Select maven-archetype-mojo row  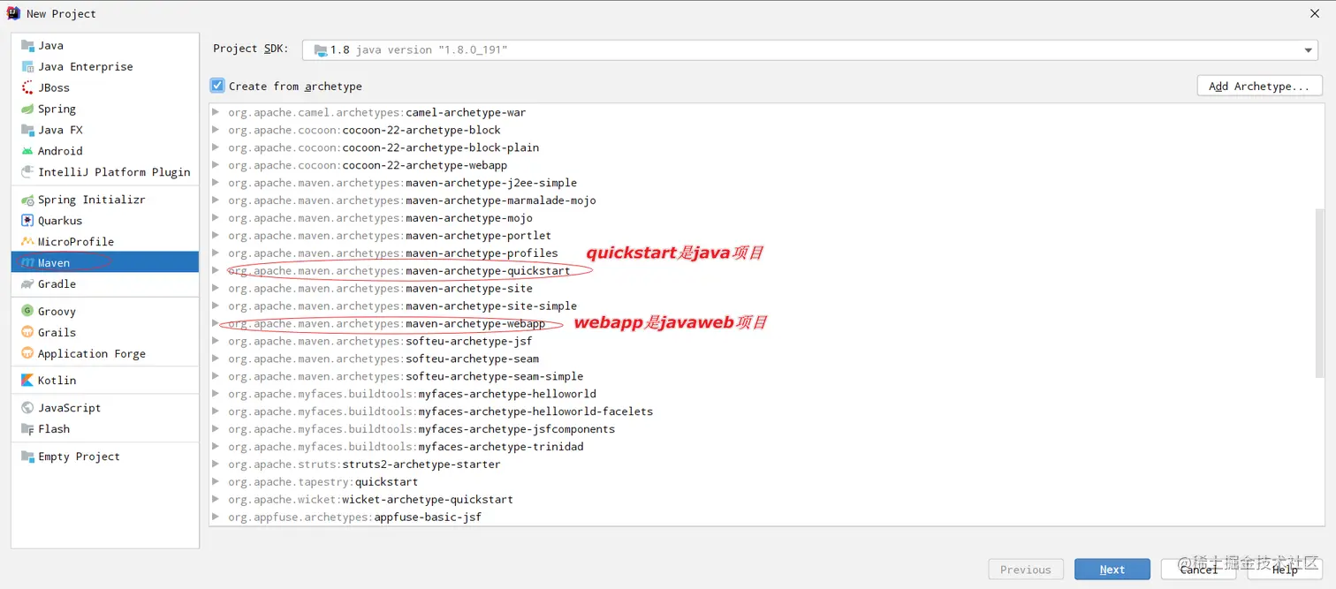pos(762,218)
